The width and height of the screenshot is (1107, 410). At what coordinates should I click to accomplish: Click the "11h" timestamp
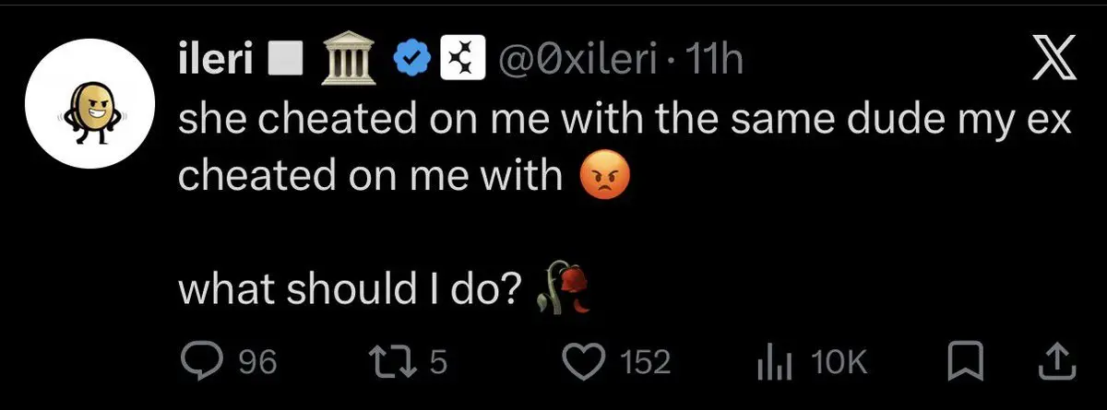point(716,61)
